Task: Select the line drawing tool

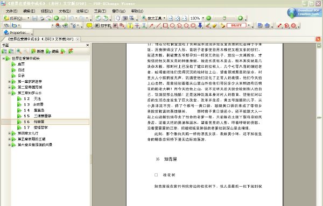Action: tap(158, 25)
